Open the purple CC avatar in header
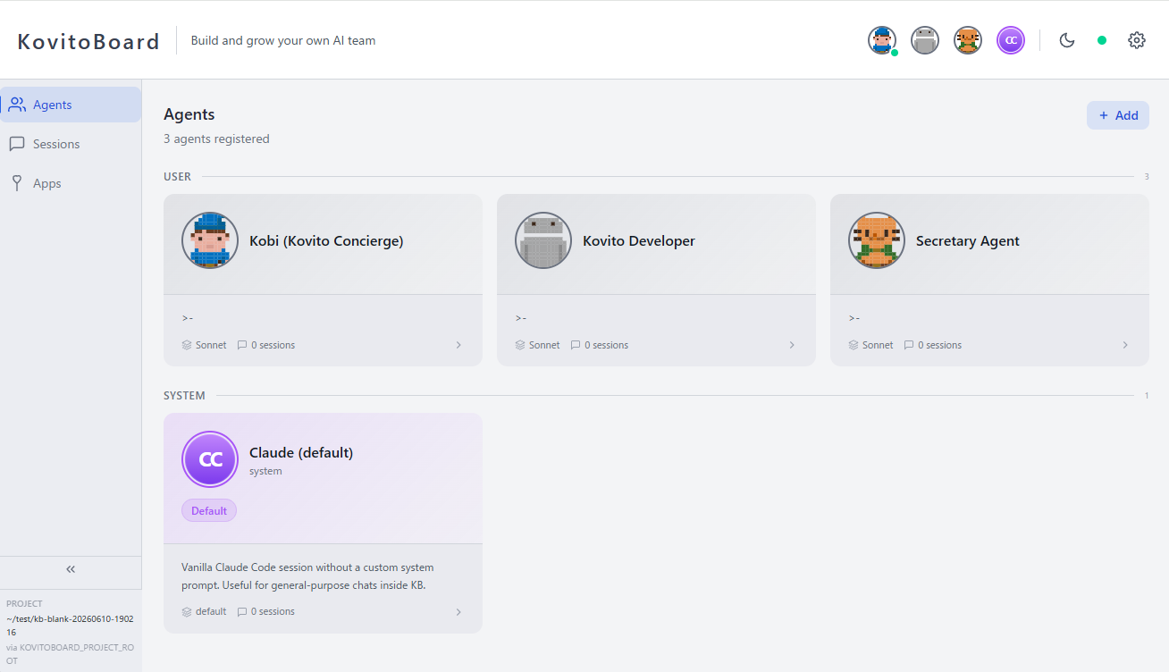 (x=1011, y=40)
